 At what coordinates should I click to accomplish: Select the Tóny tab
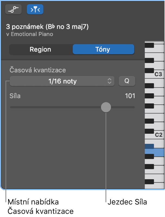pyautogui.click(x=103, y=49)
